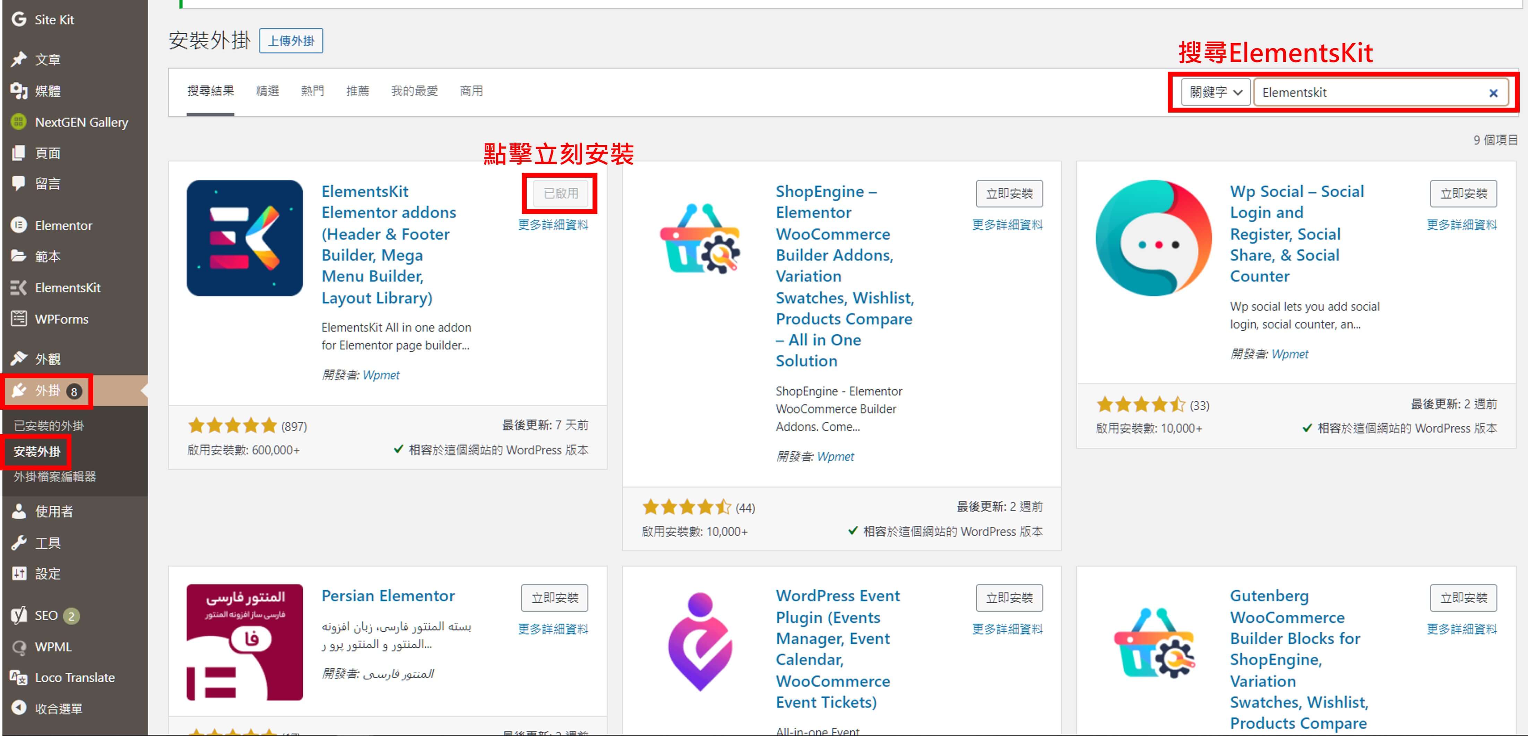Click the wrench icon for 工具
This screenshot has height=736, width=1528.
click(19, 542)
